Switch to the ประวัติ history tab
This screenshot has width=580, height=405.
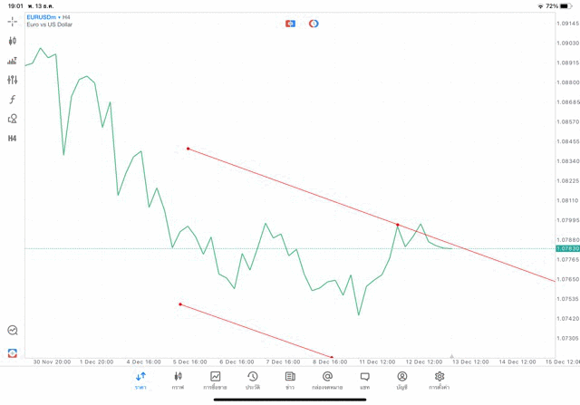pos(252,381)
